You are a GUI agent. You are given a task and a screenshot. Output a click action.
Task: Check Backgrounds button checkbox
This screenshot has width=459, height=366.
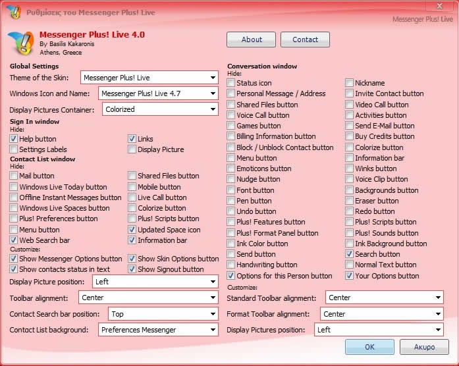coord(349,190)
